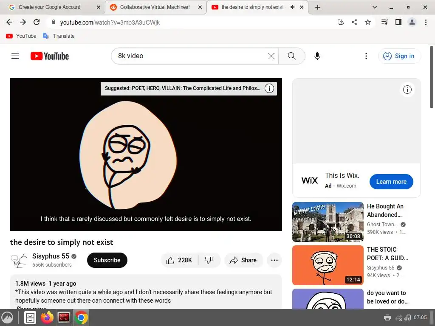
Task: View site info lock icon
Action: click(x=54, y=22)
